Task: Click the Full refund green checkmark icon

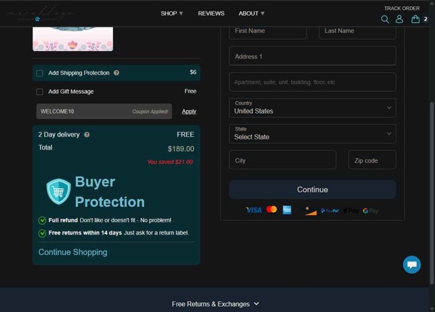Action: (x=42, y=220)
